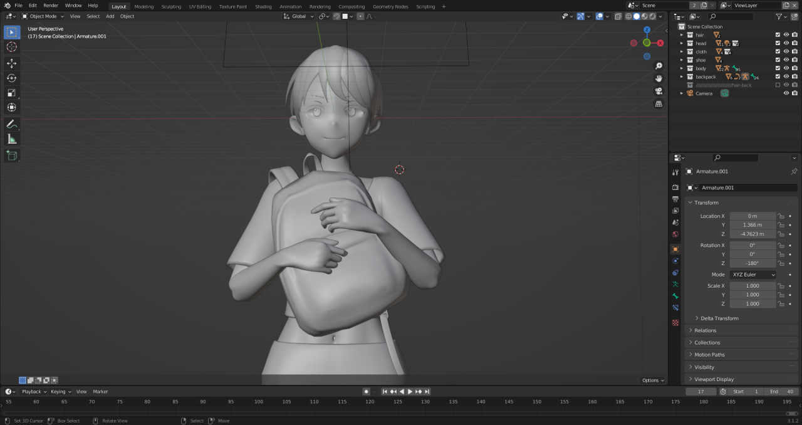Click the Options button in viewport
This screenshot has height=425, width=802.
(652, 380)
